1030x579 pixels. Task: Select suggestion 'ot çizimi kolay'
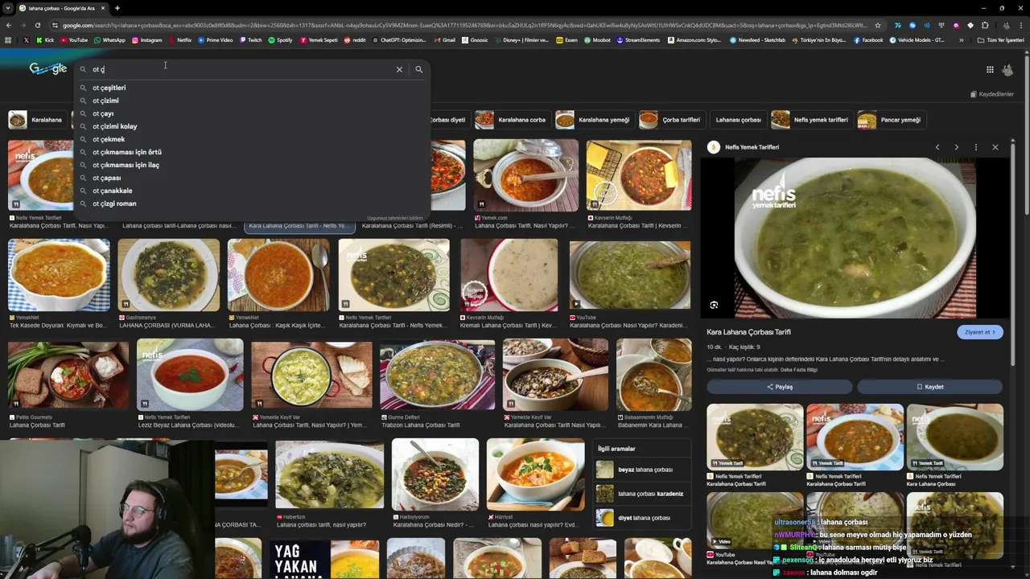(252, 126)
